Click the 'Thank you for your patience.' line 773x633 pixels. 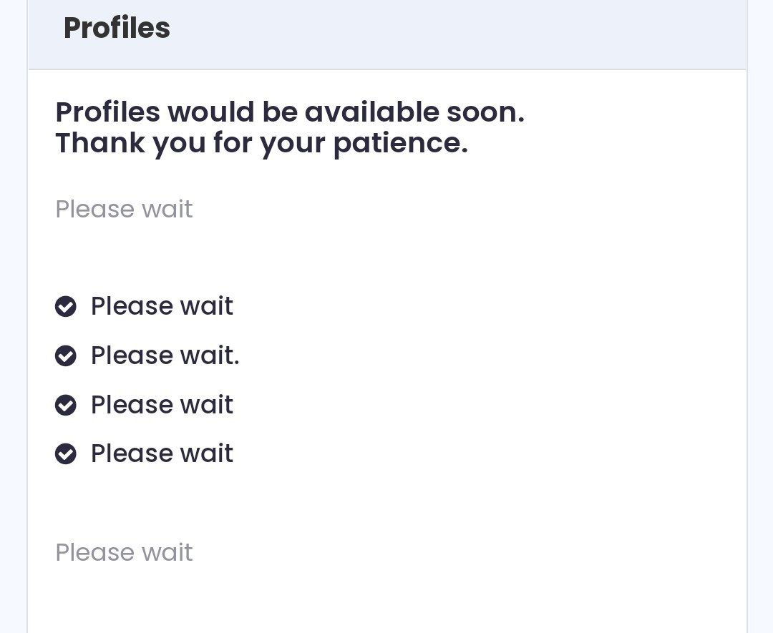pyautogui.click(x=262, y=143)
